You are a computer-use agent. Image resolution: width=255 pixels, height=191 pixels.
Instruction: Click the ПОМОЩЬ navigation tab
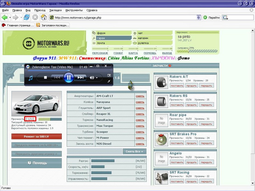[x=150, y=53]
